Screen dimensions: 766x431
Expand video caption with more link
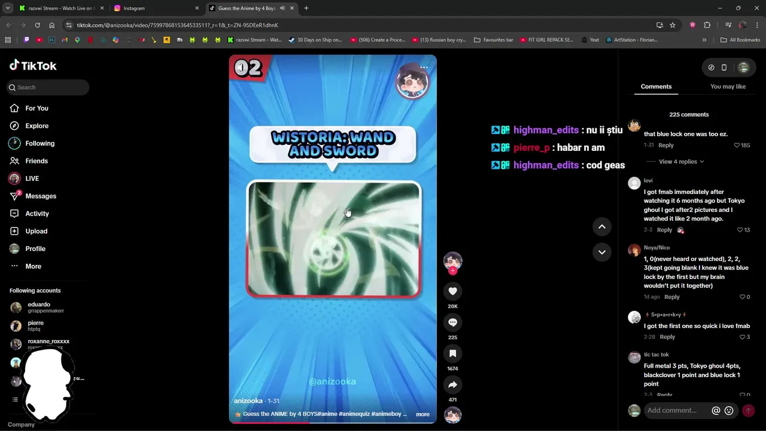[422, 414]
